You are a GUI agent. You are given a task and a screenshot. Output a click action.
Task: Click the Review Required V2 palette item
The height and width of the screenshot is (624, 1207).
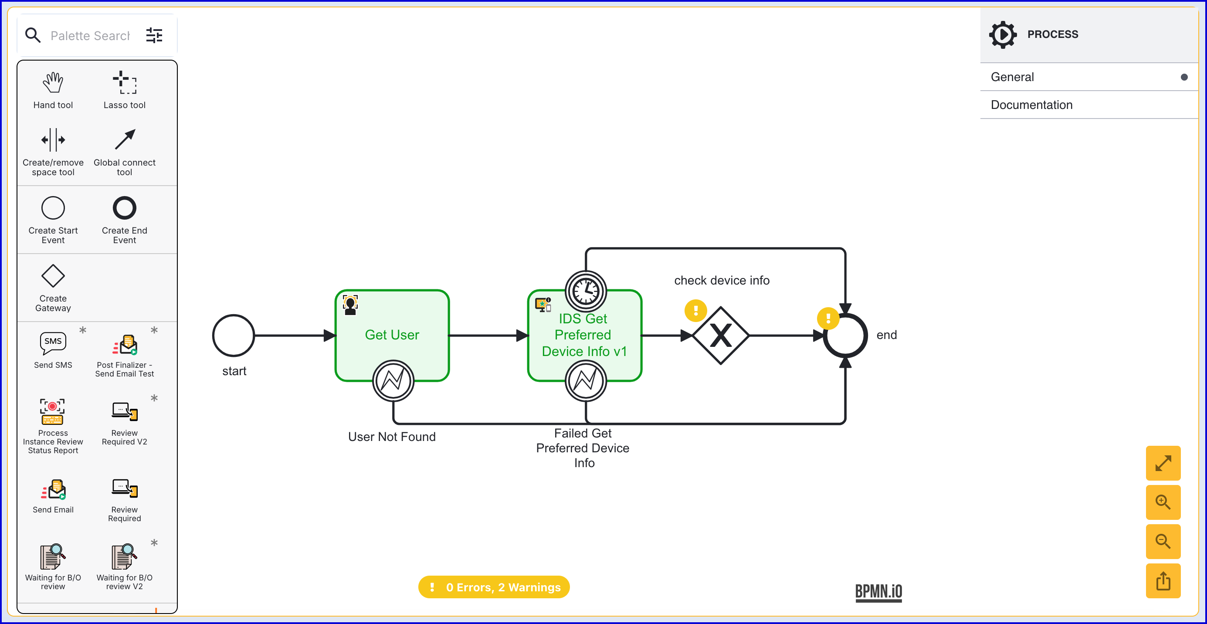124,412
